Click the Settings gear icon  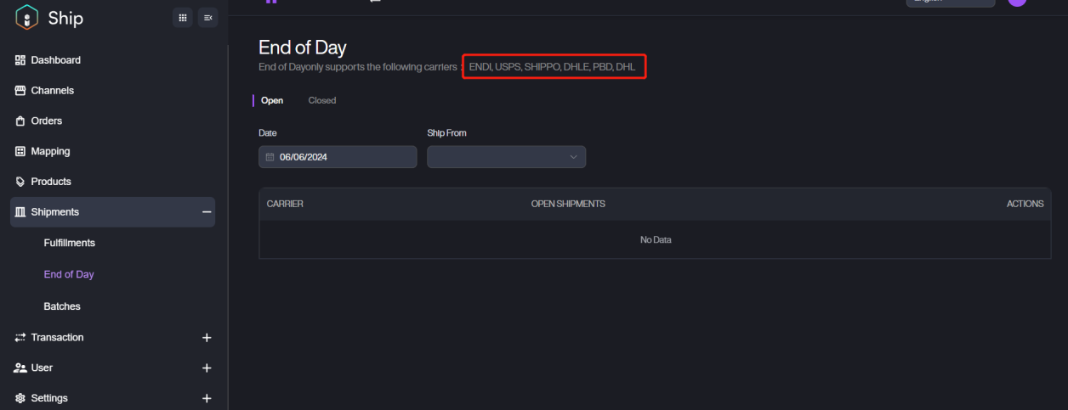20,398
